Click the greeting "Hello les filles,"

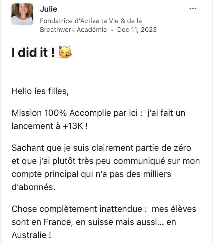tap(40, 91)
